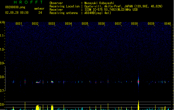Click the long echo trace near 0032
Viewport: 174px width, 110px height.
tap(38, 82)
